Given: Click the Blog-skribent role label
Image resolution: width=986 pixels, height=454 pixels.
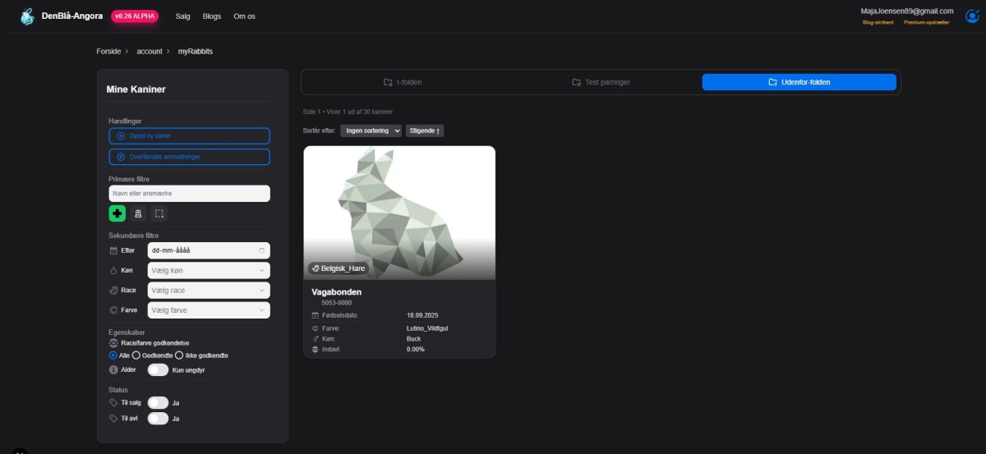Looking at the screenshot, I should (x=878, y=23).
